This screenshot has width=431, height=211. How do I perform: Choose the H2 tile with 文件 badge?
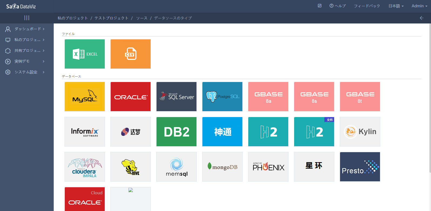click(x=314, y=132)
